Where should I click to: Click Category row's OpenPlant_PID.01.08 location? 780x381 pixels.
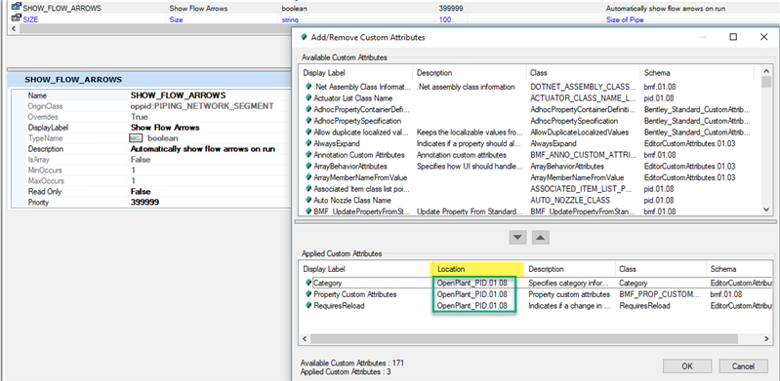click(x=472, y=283)
